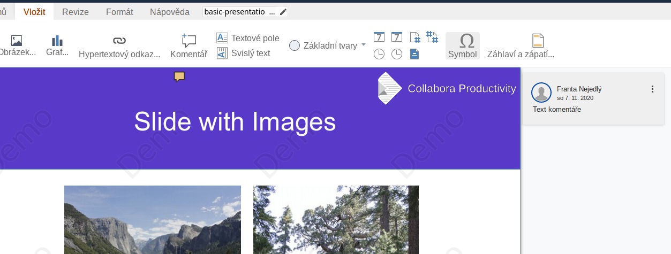Insert Svislý text vertical text box

pyautogui.click(x=244, y=53)
